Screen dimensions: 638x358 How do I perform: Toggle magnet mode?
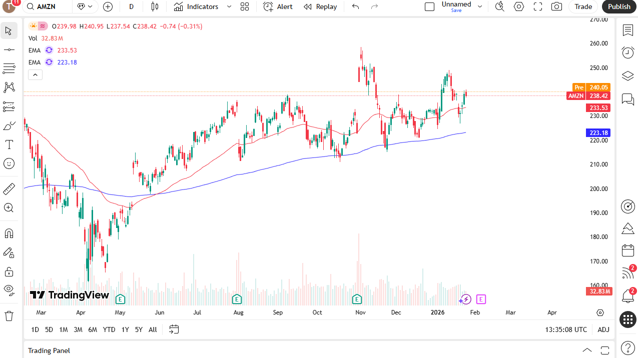click(x=9, y=233)
